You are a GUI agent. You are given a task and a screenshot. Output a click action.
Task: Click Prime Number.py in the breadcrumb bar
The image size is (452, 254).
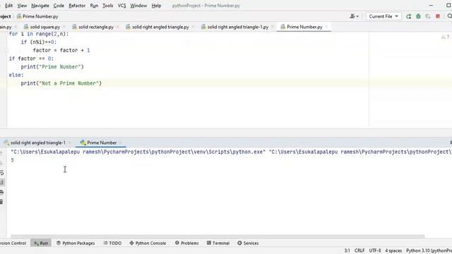click(37, 16)
